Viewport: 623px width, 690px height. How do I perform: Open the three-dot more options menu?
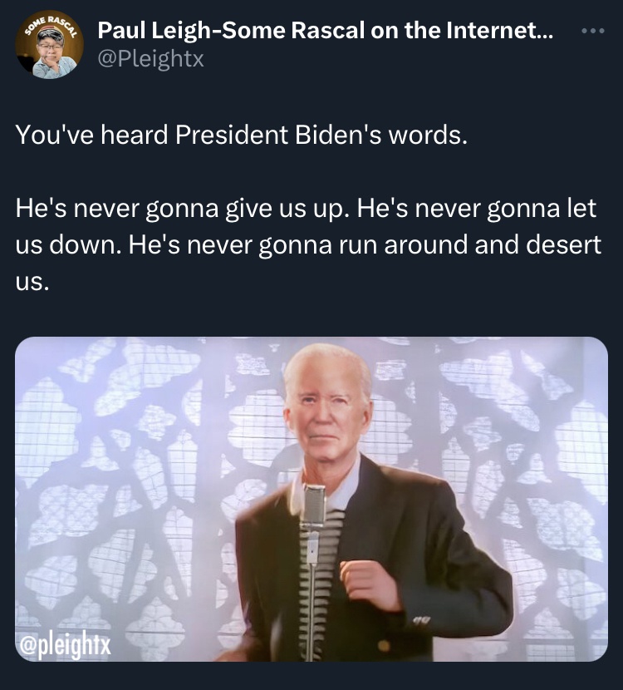pos(592,31)
